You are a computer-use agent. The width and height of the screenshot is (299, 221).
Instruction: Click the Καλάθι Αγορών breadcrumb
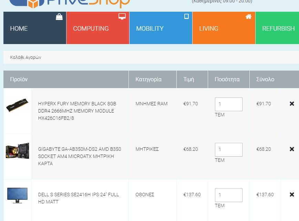(25, 57)
